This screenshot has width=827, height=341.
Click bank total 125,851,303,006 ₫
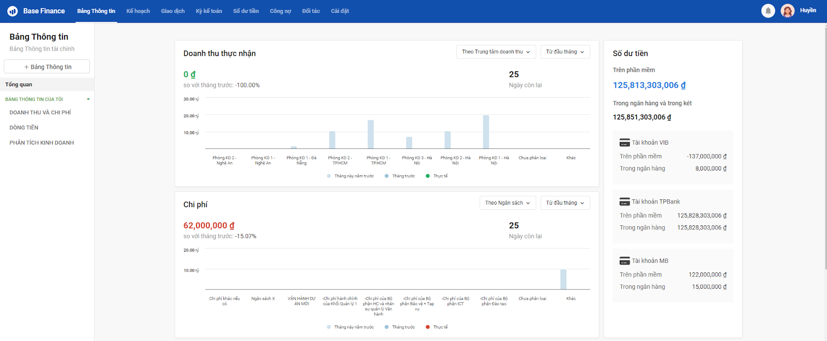[x=642, y=117]
